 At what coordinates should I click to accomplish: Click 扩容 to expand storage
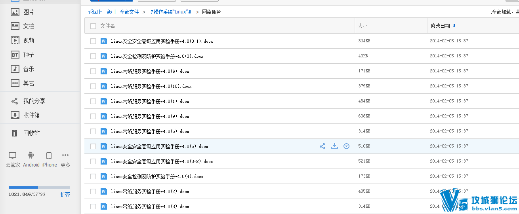click(65, 194)
